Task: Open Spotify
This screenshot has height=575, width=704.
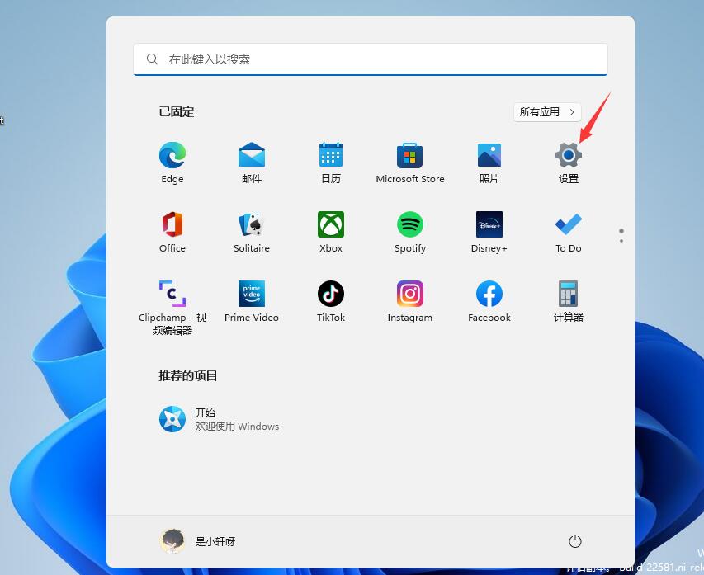Action: pos(410,224)
